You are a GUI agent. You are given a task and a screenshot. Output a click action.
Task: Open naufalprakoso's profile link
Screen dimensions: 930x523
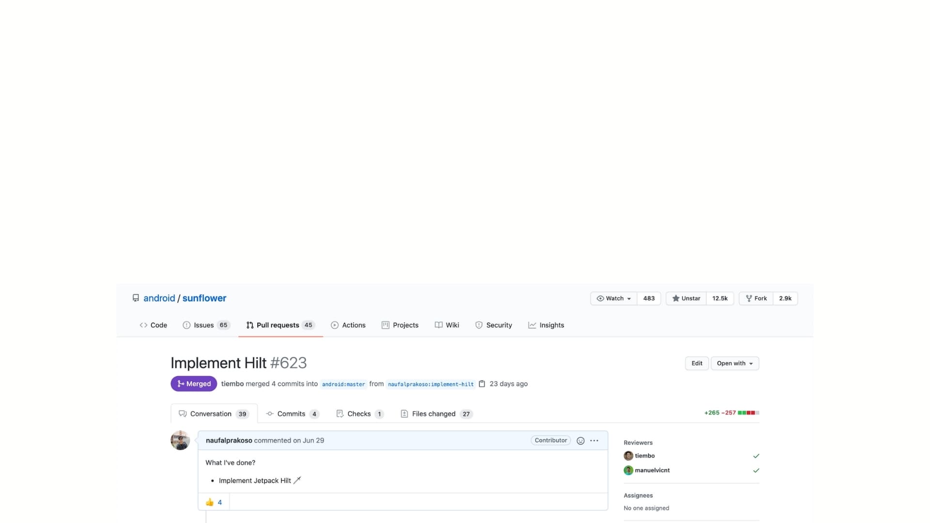228,440
